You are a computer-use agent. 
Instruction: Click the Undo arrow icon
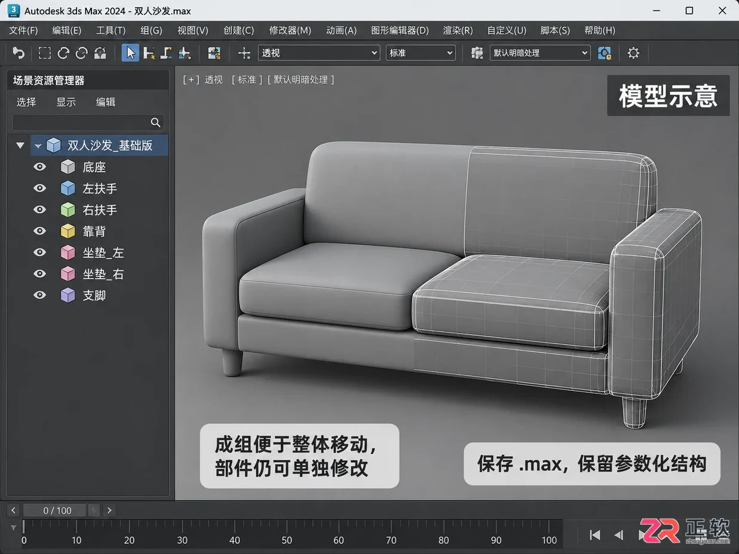point(19,53)
